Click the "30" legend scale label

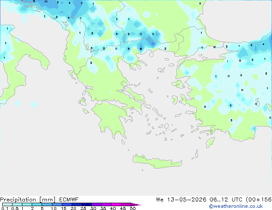(93, 208)
